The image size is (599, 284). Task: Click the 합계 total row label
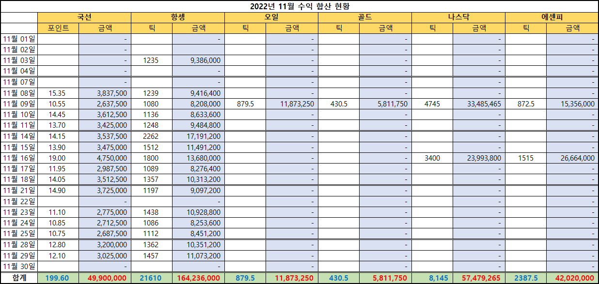click(x=19, y=278)
